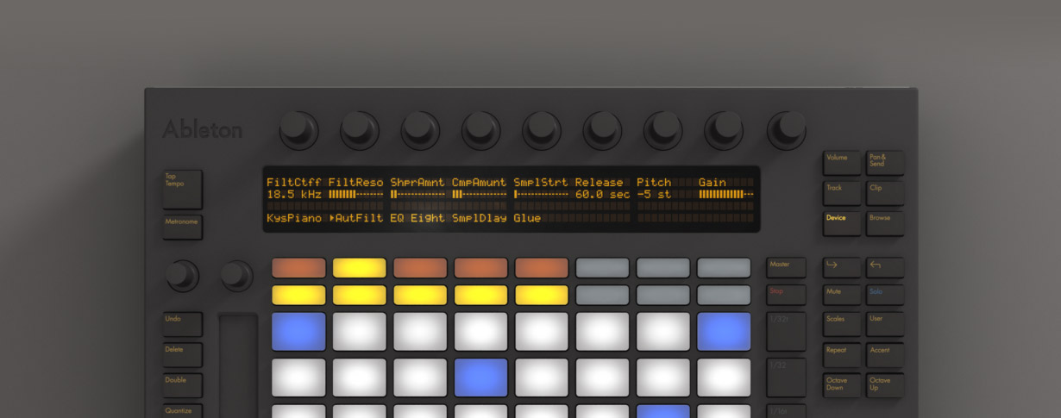
Task: Click the Double button
Action: (x=182, y=385)
